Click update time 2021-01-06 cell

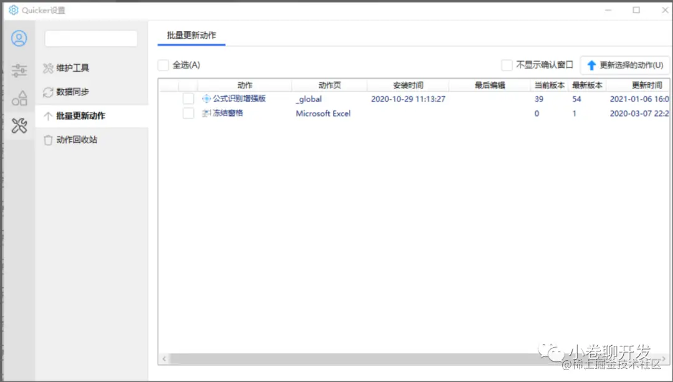[639, 99]
